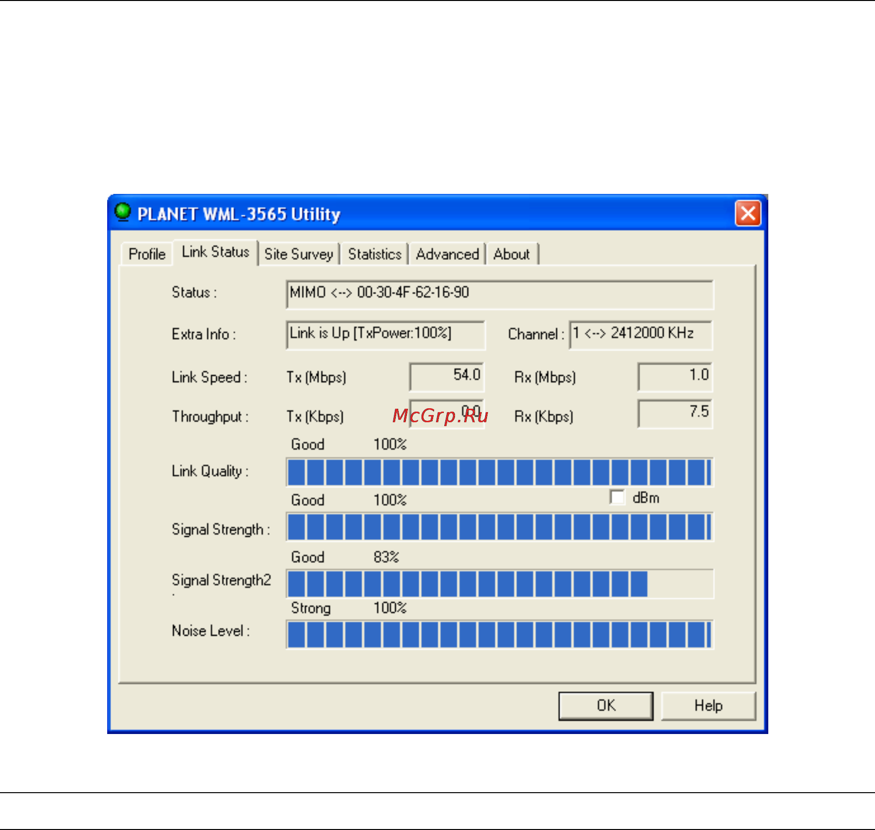875x830 pixels.
Task: Click the Rx (Kbps) throughput value 7.5
Action: pos(675,414)
